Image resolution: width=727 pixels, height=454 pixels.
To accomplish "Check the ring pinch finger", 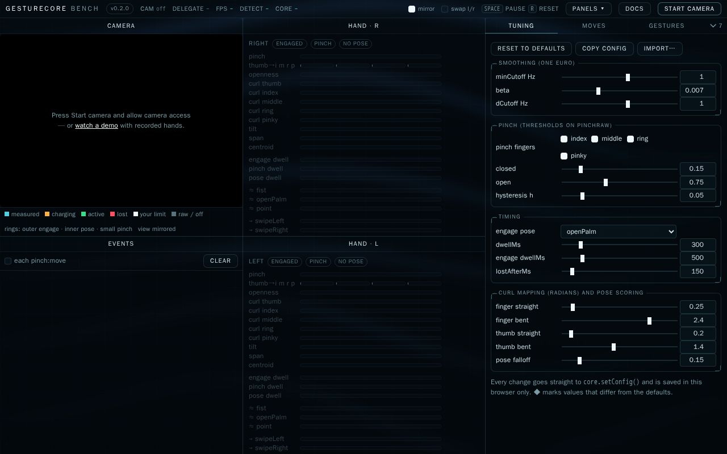I will (630, 139).
